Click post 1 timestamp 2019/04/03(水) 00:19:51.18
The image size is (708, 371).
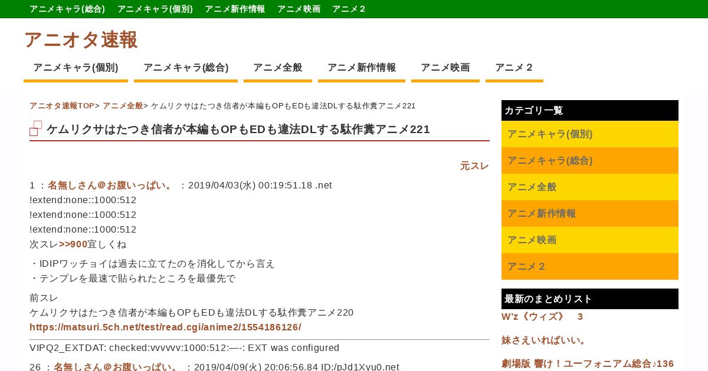point(250,185)
